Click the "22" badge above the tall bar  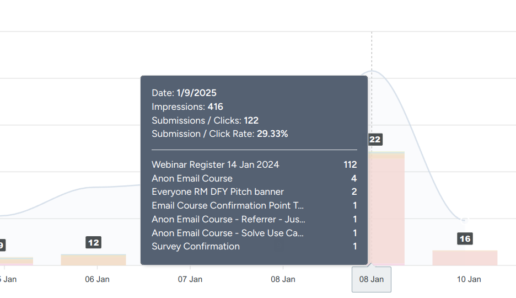click(x=375, y=140)
